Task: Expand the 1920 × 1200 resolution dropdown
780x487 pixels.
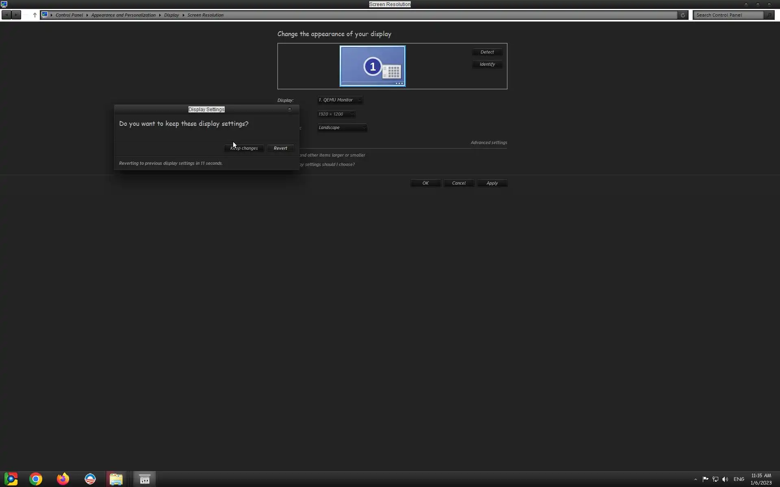Action: [336, 114]
